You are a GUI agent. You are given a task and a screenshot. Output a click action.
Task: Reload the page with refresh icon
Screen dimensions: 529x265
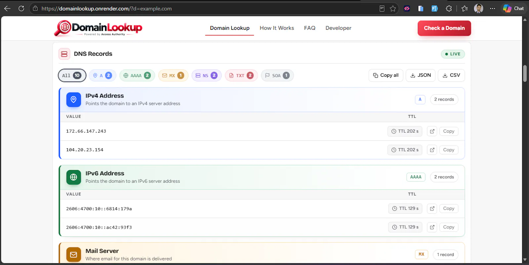(21, 9)
